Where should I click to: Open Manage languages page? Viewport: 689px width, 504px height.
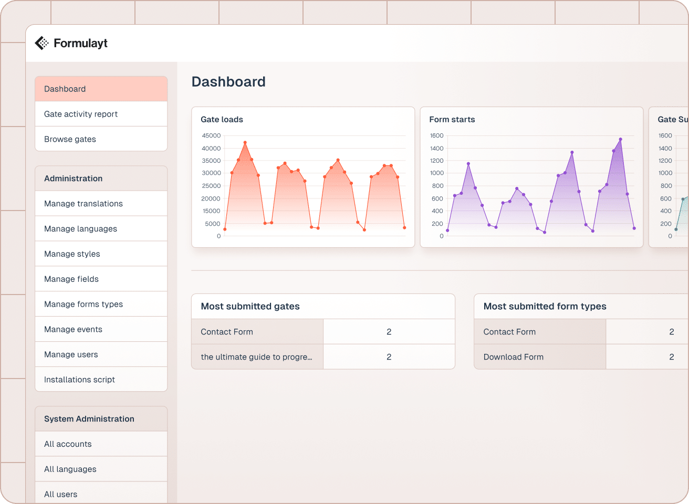point(101,229)
